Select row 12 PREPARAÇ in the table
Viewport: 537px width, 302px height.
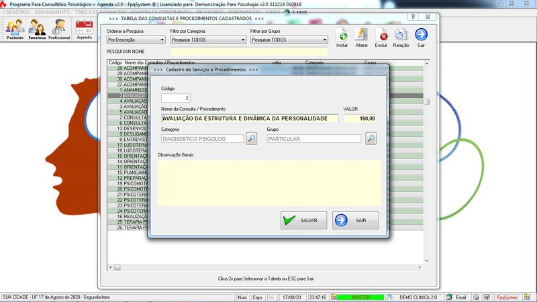tap(128, 178)
